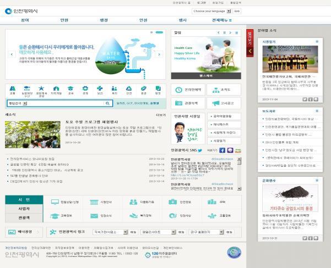
Task: Click the GO button beside language selector
Action: (x=237, y=11)
